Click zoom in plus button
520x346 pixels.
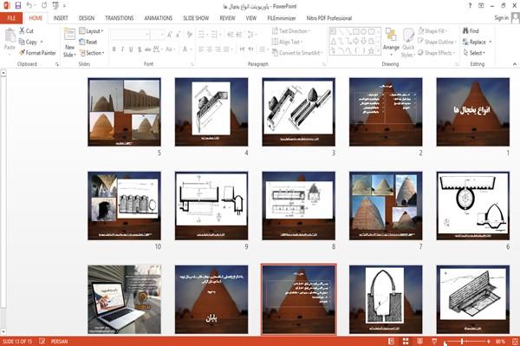(489, 342)
